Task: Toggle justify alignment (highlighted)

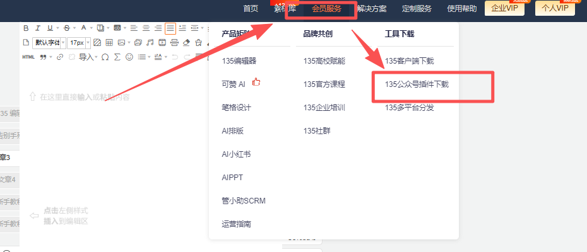Action: pyautogui.click(x=170, y=28)
